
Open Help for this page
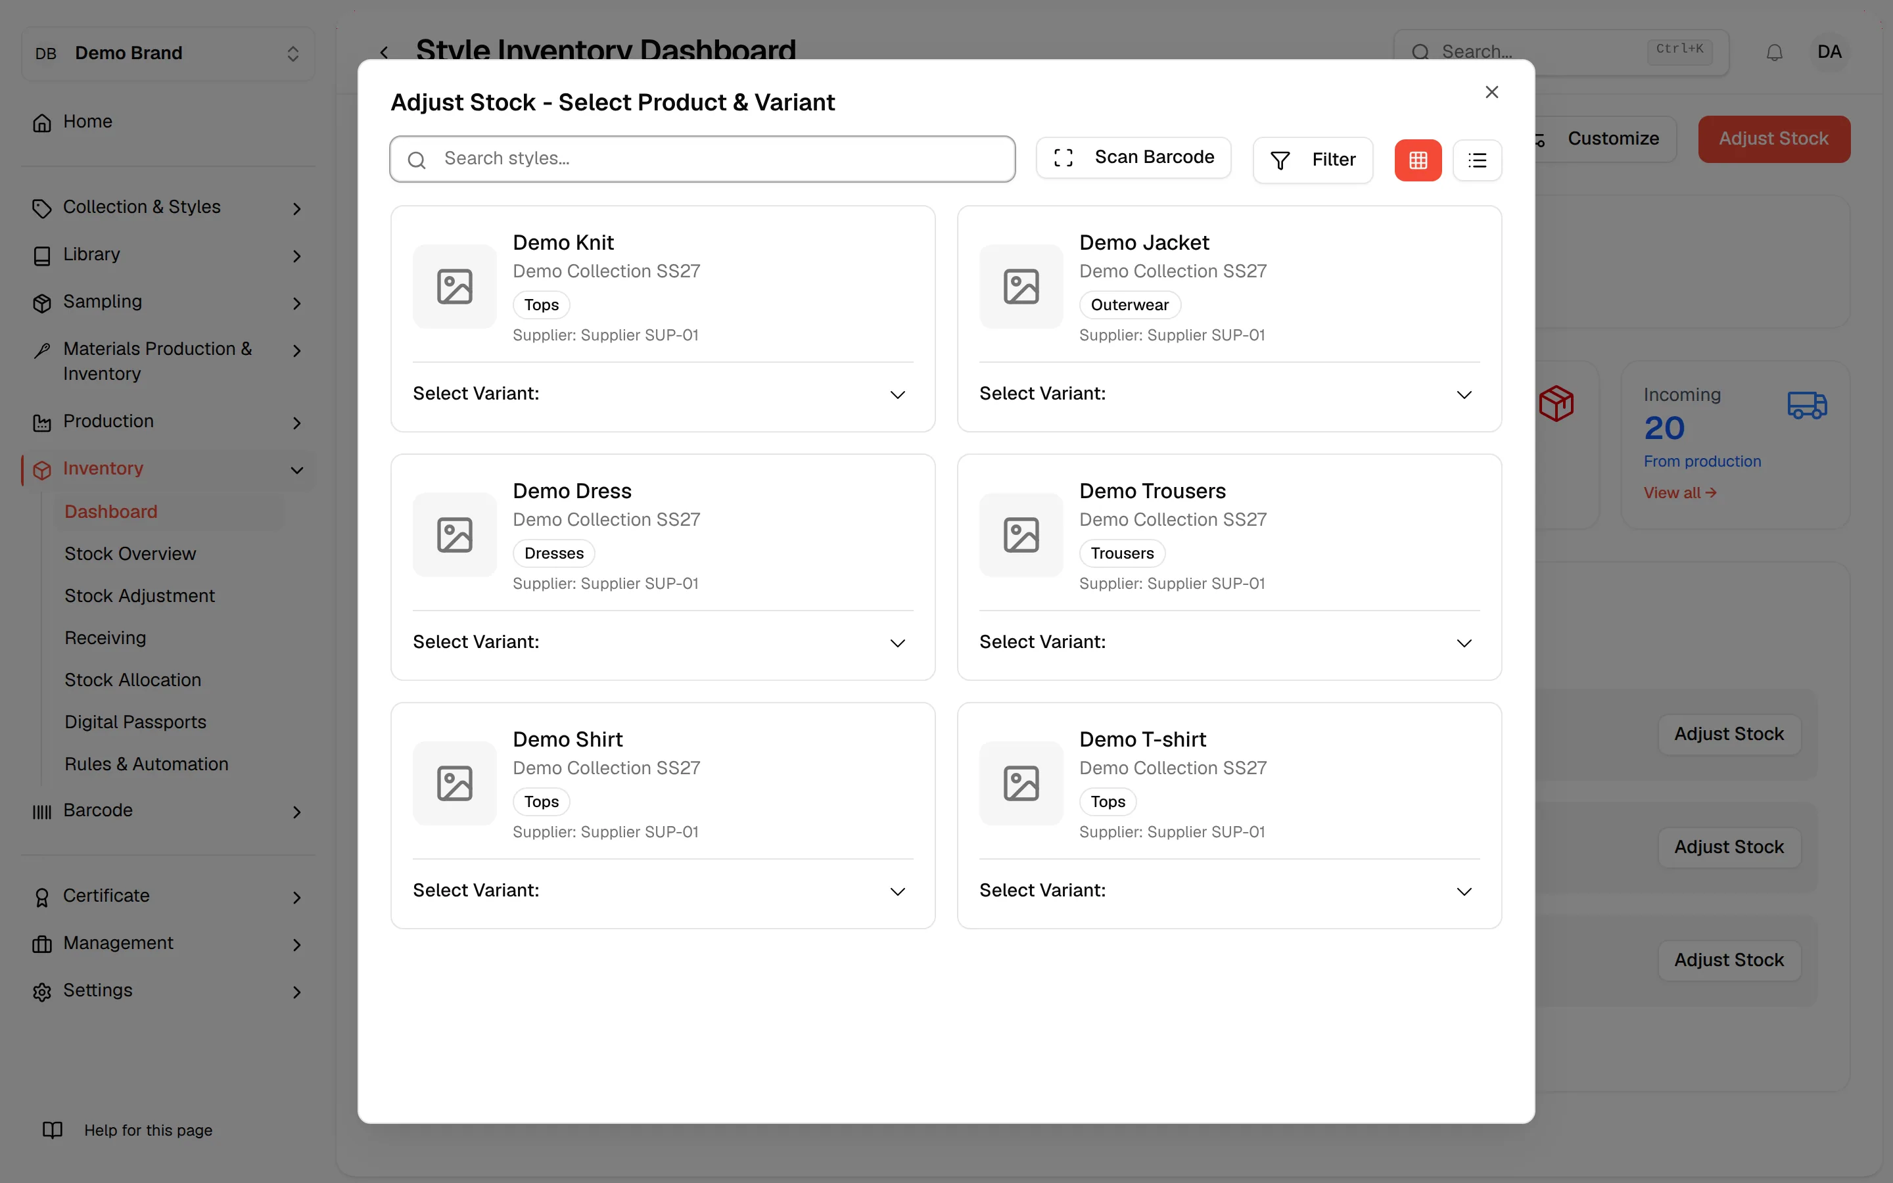pyautogui.click(x=128, y=1130)
